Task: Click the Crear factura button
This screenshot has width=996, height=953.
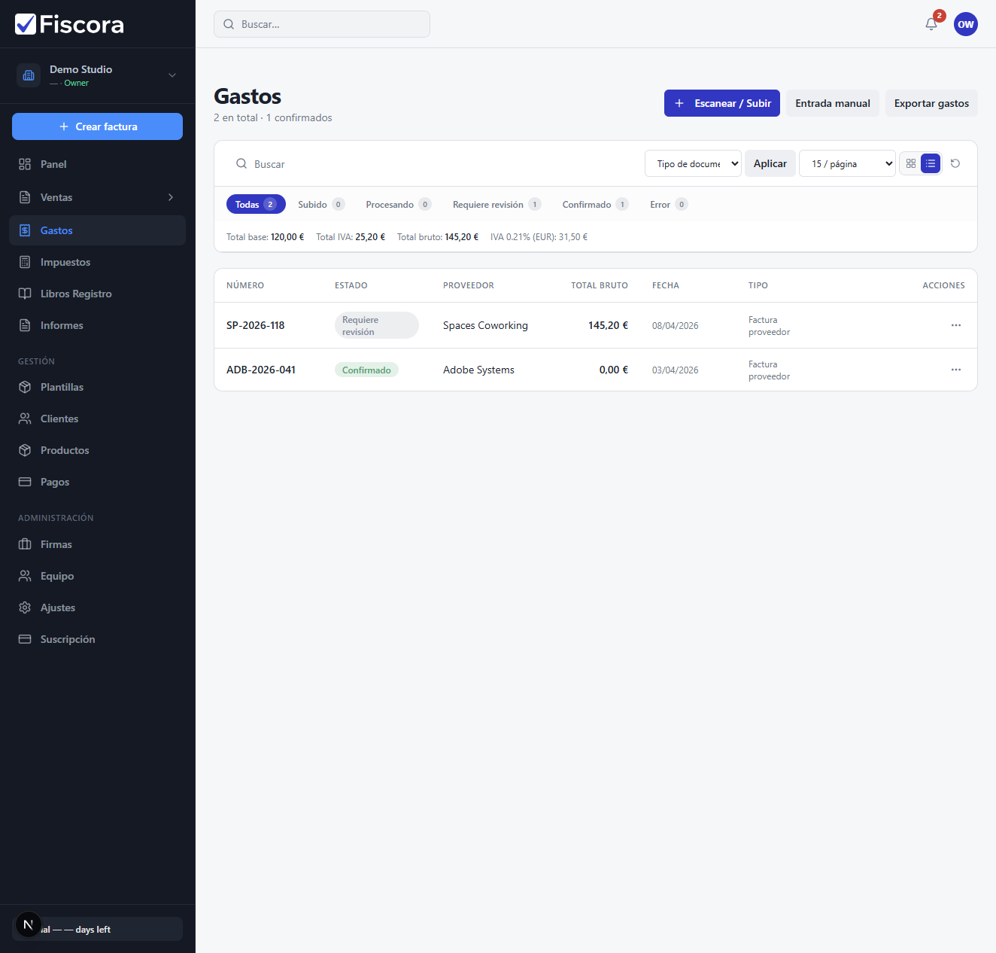Action: (97, 126)
